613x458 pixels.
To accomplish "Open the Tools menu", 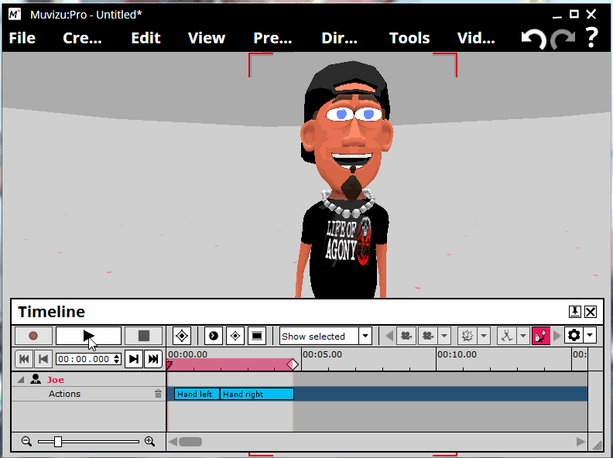I will (x=409, y=38).
